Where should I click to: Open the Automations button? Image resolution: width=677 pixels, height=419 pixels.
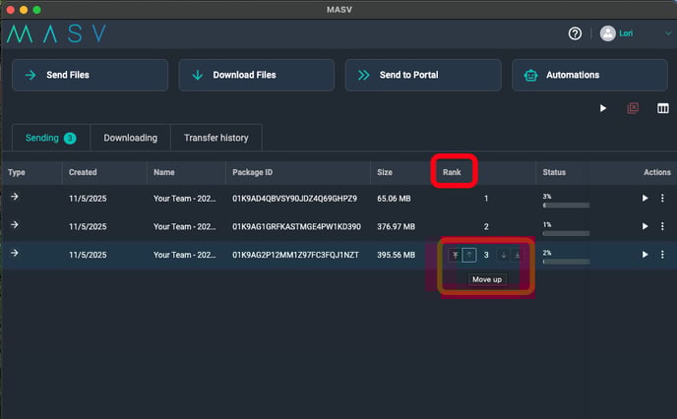(589, 75)
